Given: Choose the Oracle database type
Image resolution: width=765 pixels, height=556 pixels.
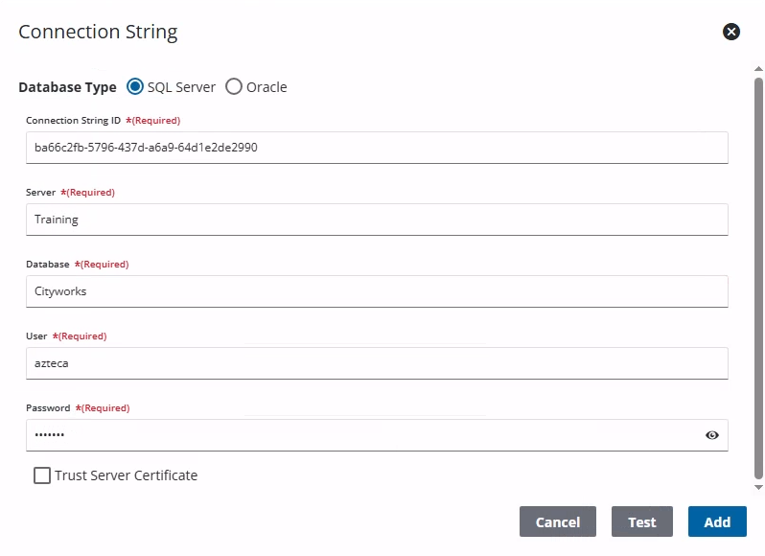Looking at the screenshot, I should 234,87.
